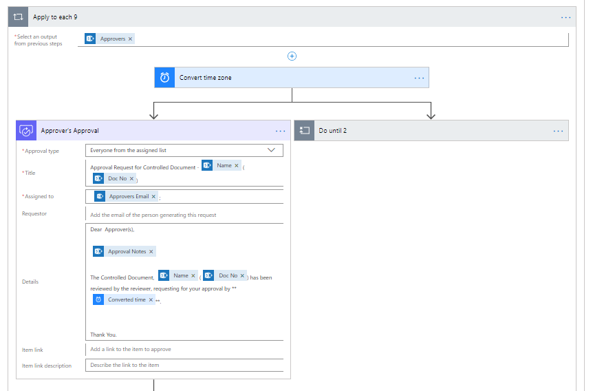Viewport: 593px width, 391px height.
Task: Remove Doc No token from Details field
Action: 242,276
